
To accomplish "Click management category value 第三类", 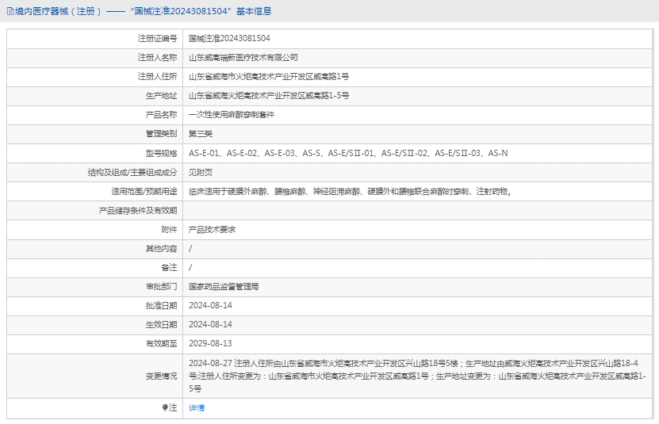I will pyautogui.click(x=201, y=134).
